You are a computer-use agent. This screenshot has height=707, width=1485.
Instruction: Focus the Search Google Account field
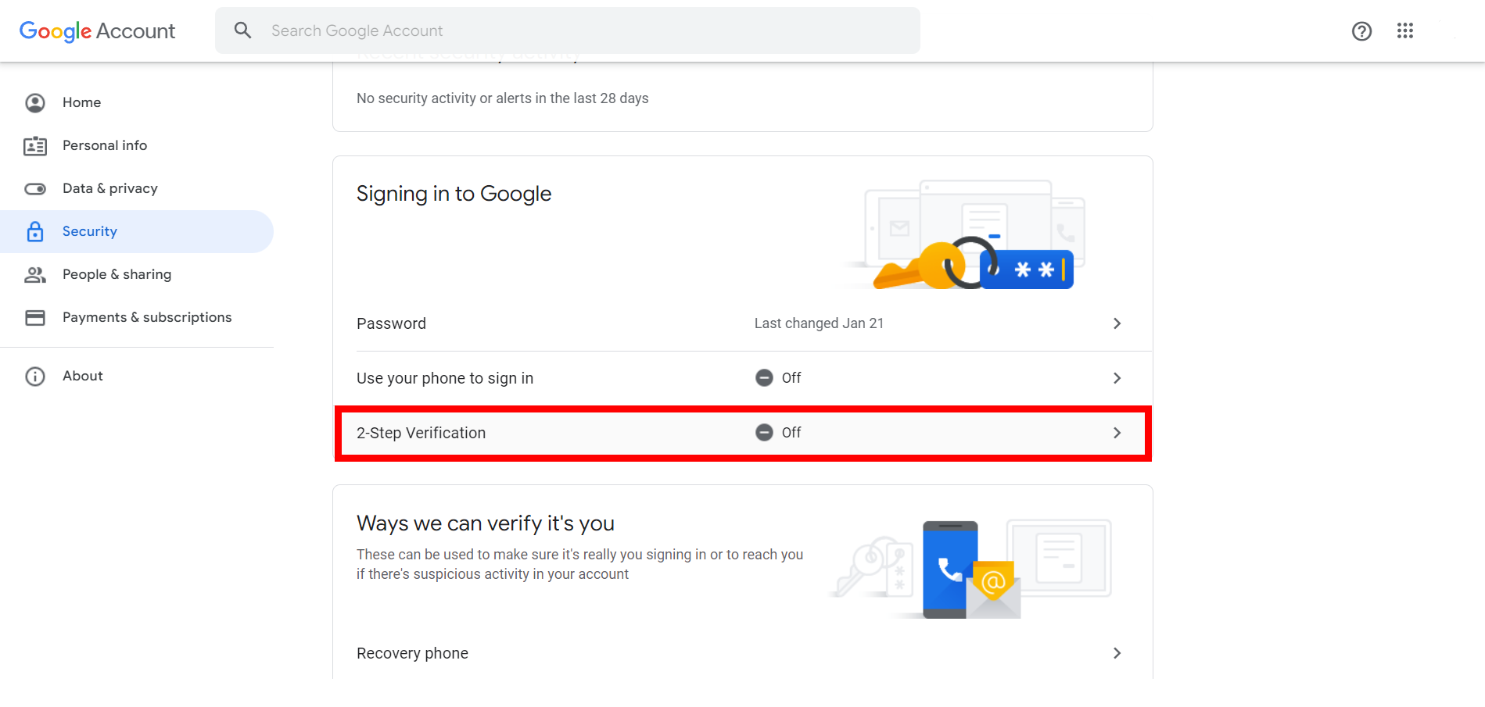coord(568,30)
